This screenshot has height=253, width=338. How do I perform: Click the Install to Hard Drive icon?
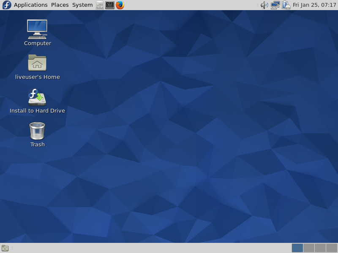point(37,97)
